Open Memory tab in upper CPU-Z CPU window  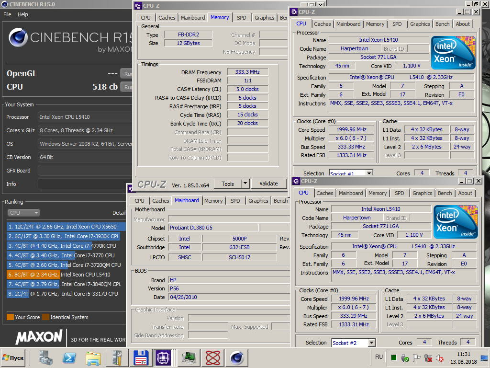(x=375, y=24)
